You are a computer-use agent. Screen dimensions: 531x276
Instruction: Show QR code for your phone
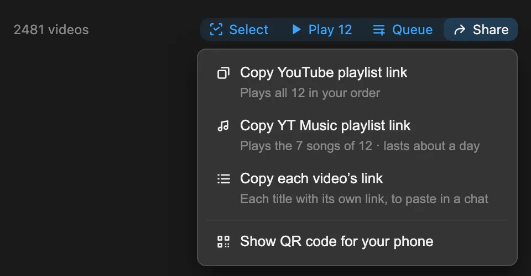[357, 242]
